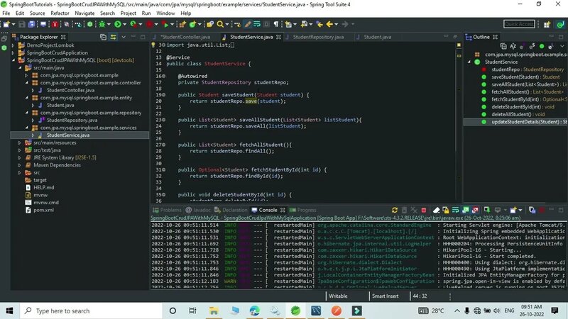The image size is (568, 319).
Task: Select HELP.md file in Package Explorer
Action: [x=43, y=188]
